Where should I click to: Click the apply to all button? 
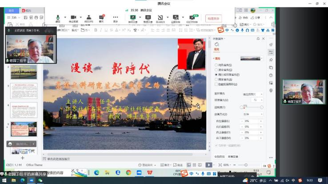coord(219,157)
